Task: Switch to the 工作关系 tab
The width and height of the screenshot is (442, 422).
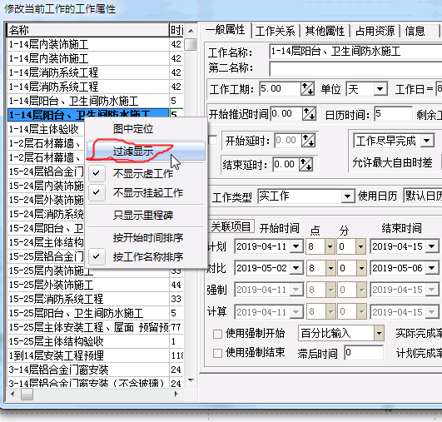Action: (x=276, y=31)
